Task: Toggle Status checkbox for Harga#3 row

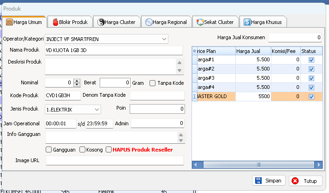Action: [x=311, y=78]
